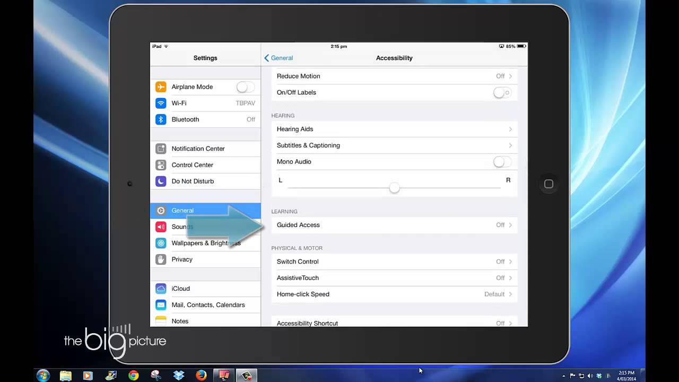Tap the Notification Center icon

[x=161, y=149]
